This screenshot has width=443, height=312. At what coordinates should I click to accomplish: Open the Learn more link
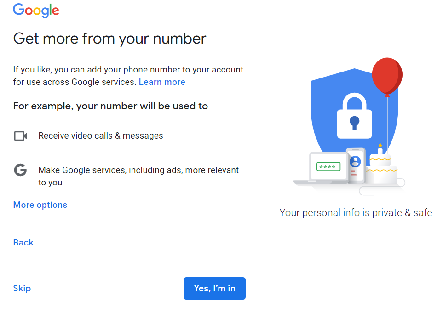[161, 82]
